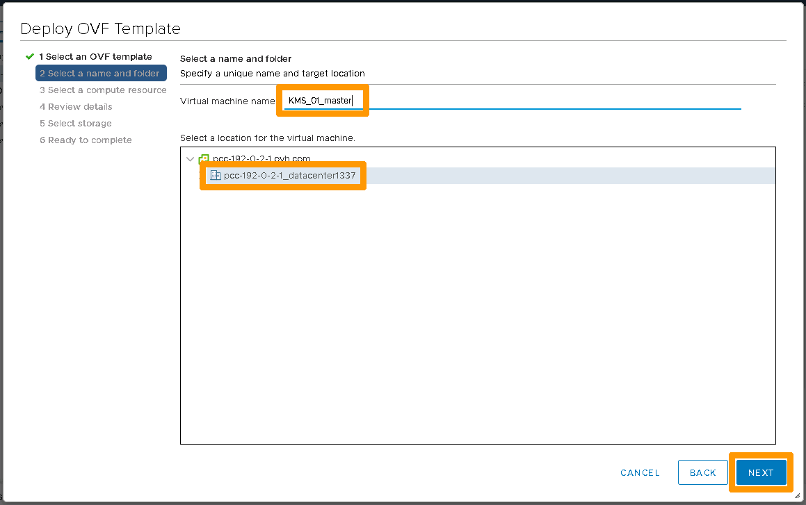
Task: Click the vCenter server icon in the tree
Action: (204, 159)
